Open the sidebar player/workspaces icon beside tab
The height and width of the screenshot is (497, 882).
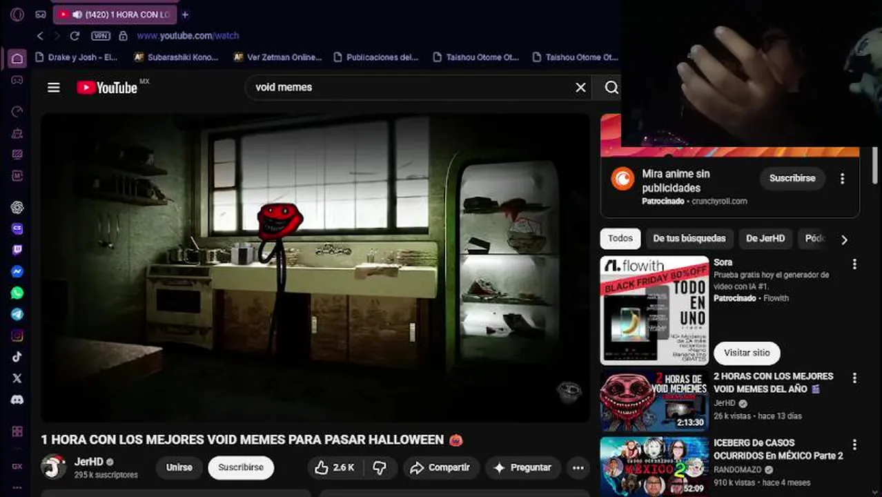pyautogui.click(x=41, y=14)
